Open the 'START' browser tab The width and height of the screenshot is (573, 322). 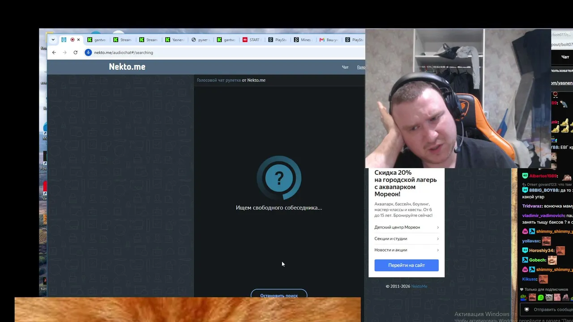click(252, 40)
